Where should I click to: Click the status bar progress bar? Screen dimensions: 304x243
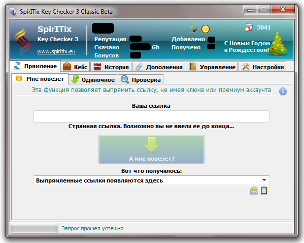[34, 228]
